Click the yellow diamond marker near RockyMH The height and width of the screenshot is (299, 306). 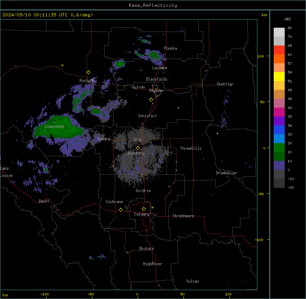pyautogui.click(x=88, y=72)
